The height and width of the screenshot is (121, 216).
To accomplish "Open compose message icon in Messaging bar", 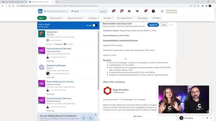I will pyautogui.click(x=207, y=118).
